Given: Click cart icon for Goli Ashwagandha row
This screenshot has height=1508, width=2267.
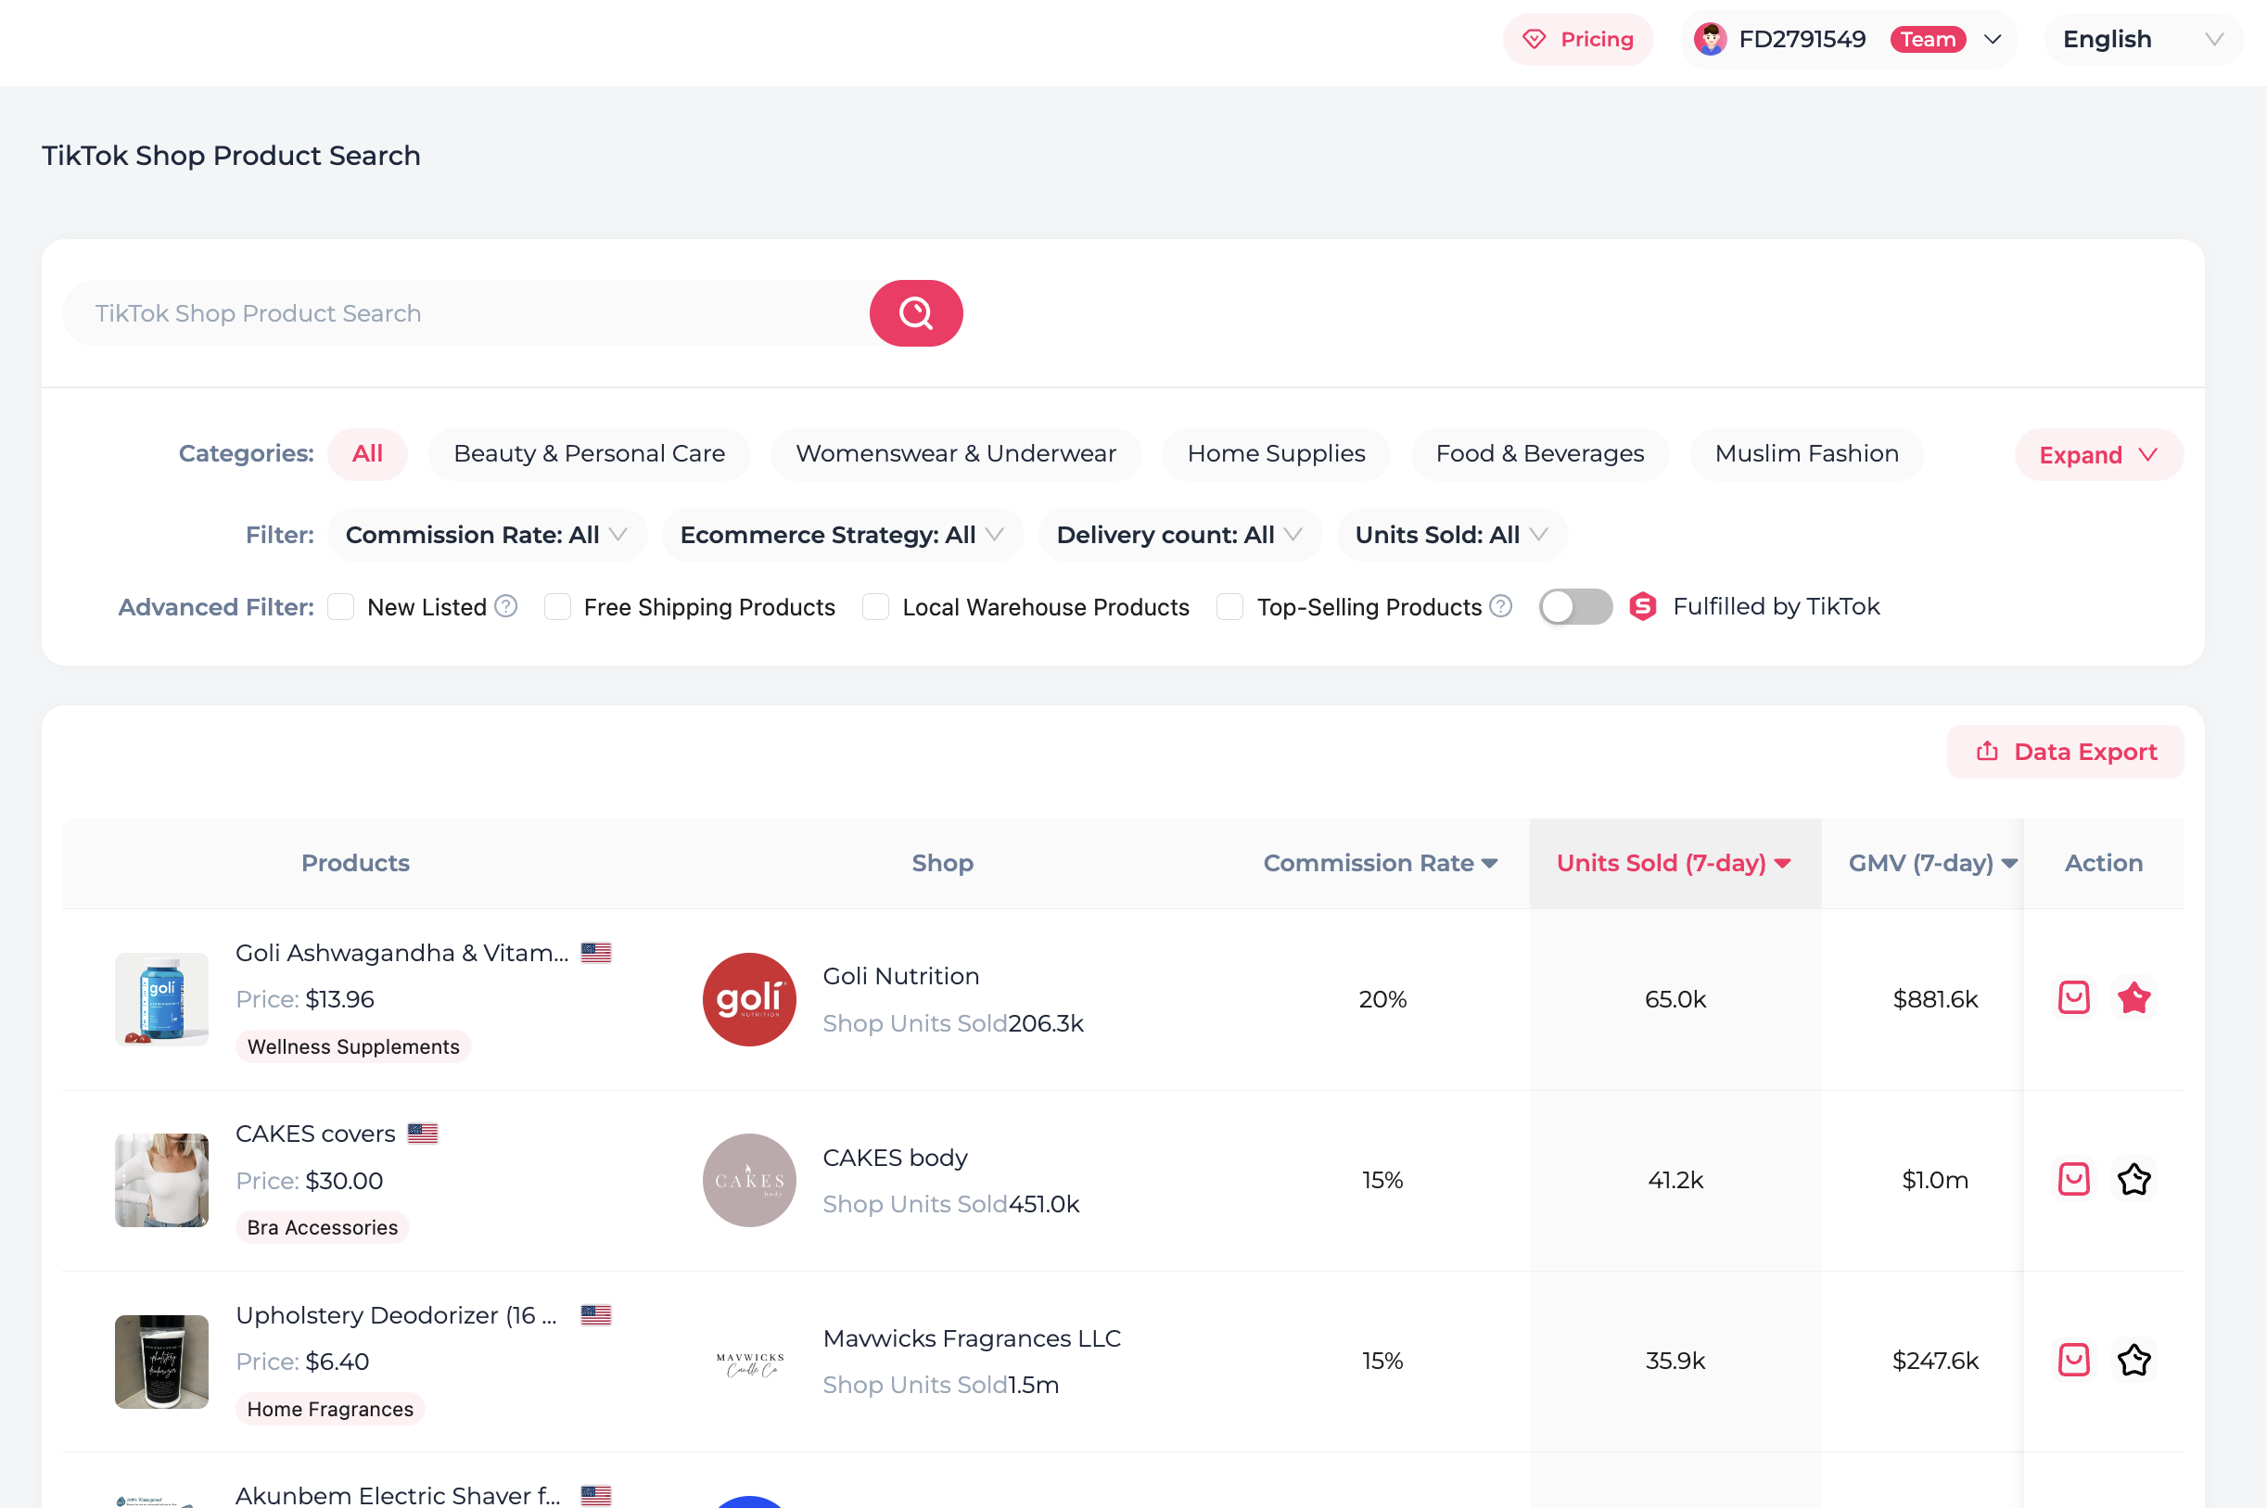Looking at the screenshot, I should pos(2072,998).
